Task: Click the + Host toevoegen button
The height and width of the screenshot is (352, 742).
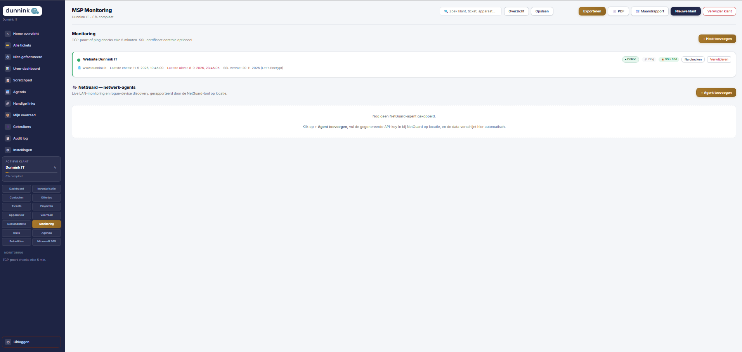Action: click(x=717, y=39)
